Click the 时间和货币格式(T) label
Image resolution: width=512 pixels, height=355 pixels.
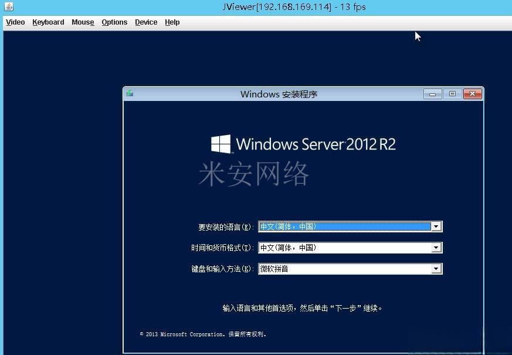click(x=222, y=248)
